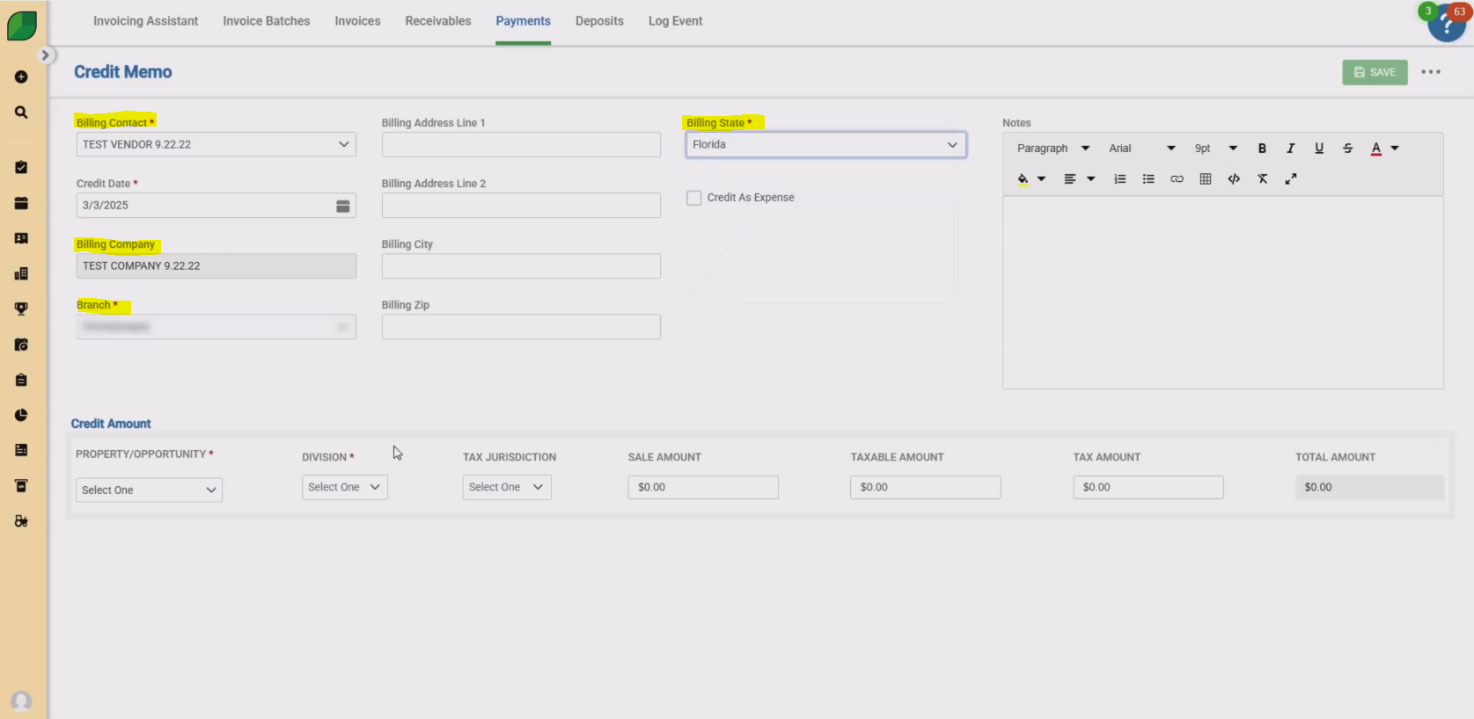Click the Billing Zip field
1474x719 pixels.
pyautogui.click(x=521, y=326)
